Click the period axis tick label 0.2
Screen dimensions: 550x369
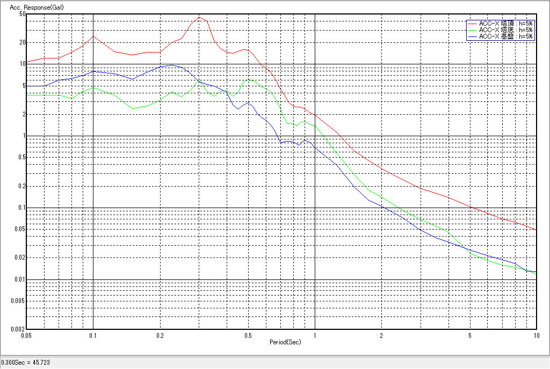tap(160, 335)
